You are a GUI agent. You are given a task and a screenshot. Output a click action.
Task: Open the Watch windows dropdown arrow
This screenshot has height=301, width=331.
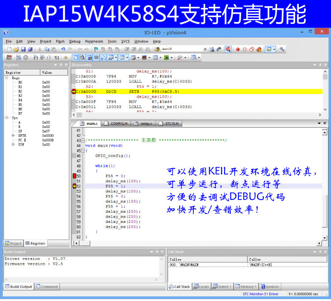(116, 58)
